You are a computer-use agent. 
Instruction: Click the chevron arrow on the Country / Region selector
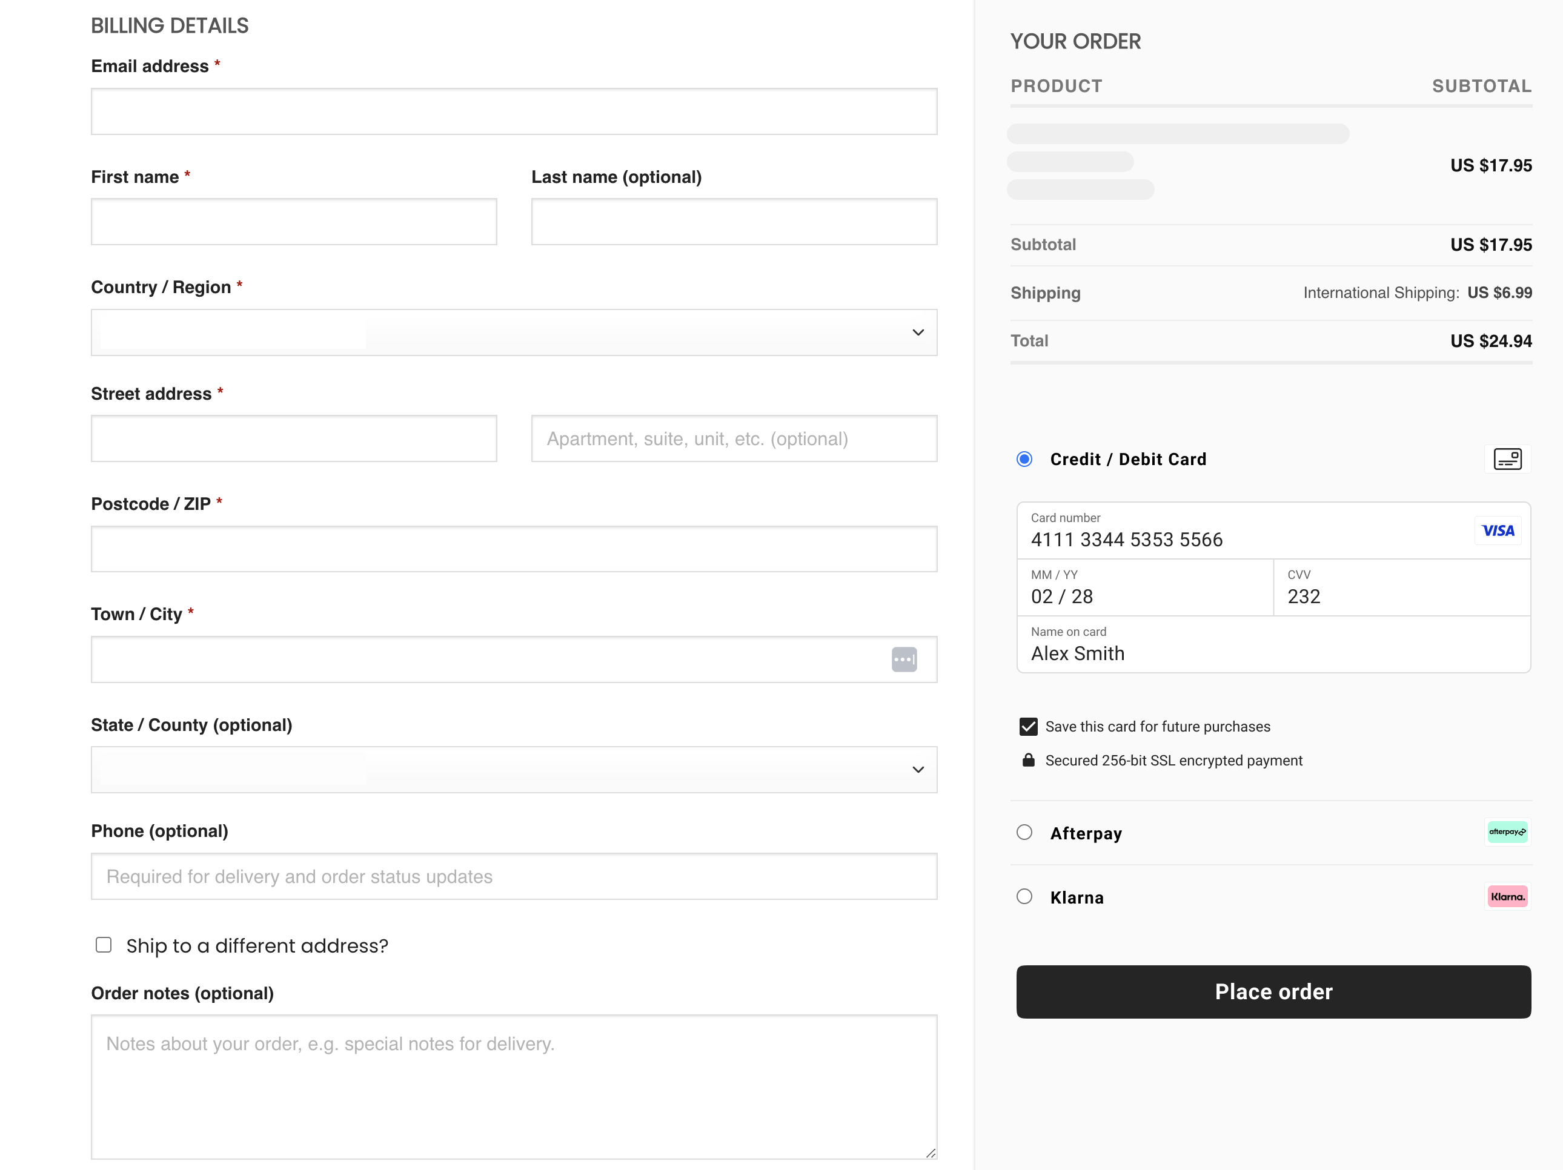click(x=918, y=332)
